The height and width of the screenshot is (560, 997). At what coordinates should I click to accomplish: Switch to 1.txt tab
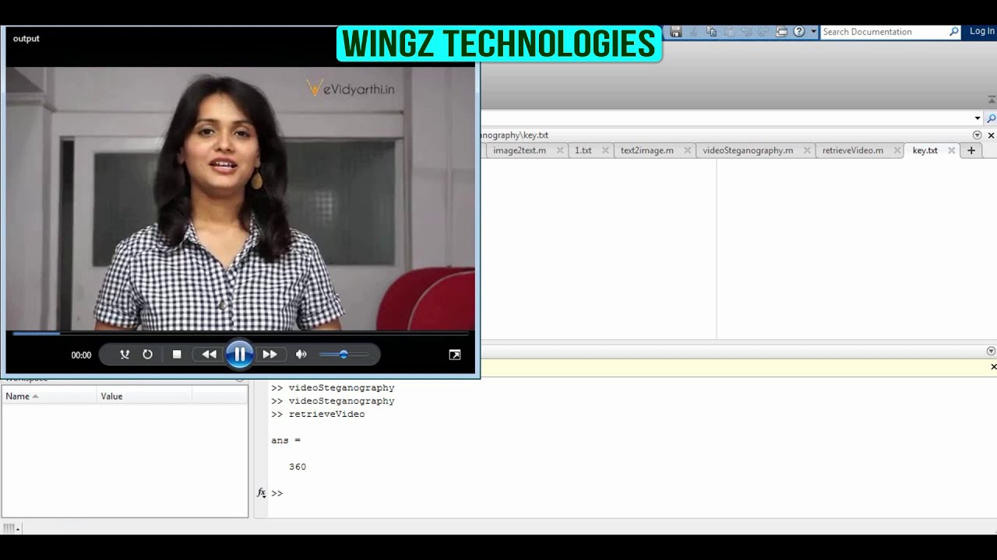click(x=583, y=151)
